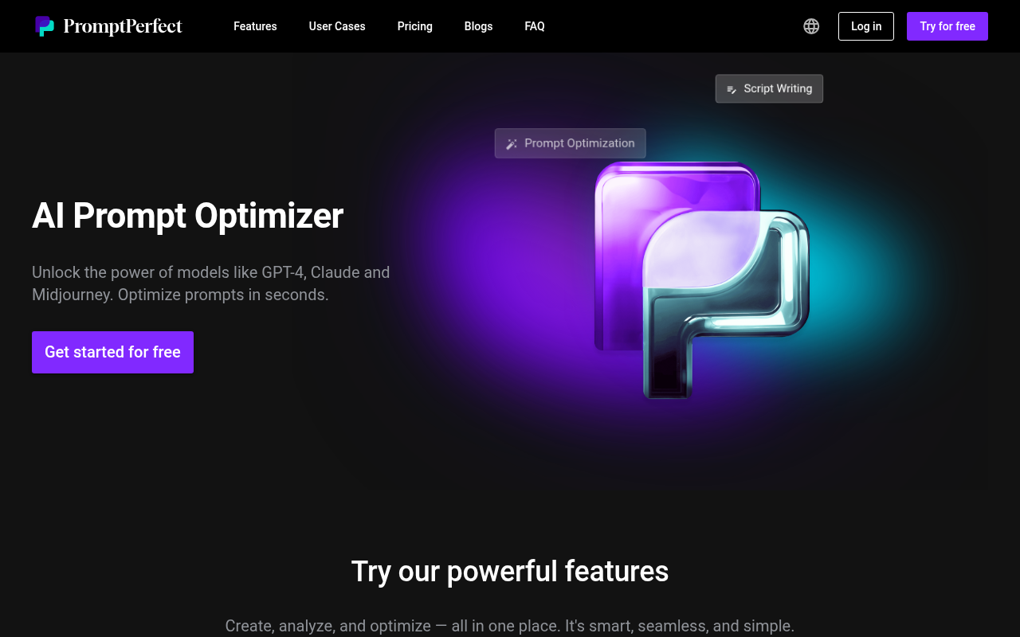This screenshot has height=637, width=1020.
Task: Click the Try for free button
Action: click(x=947, y=26)
